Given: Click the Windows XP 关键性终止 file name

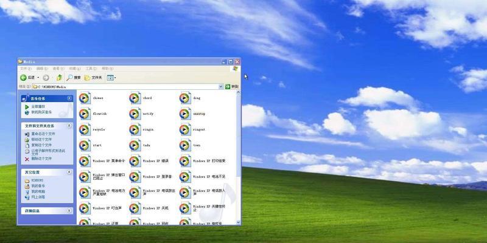Looking at the screenshot, I should tap(208, 208).
